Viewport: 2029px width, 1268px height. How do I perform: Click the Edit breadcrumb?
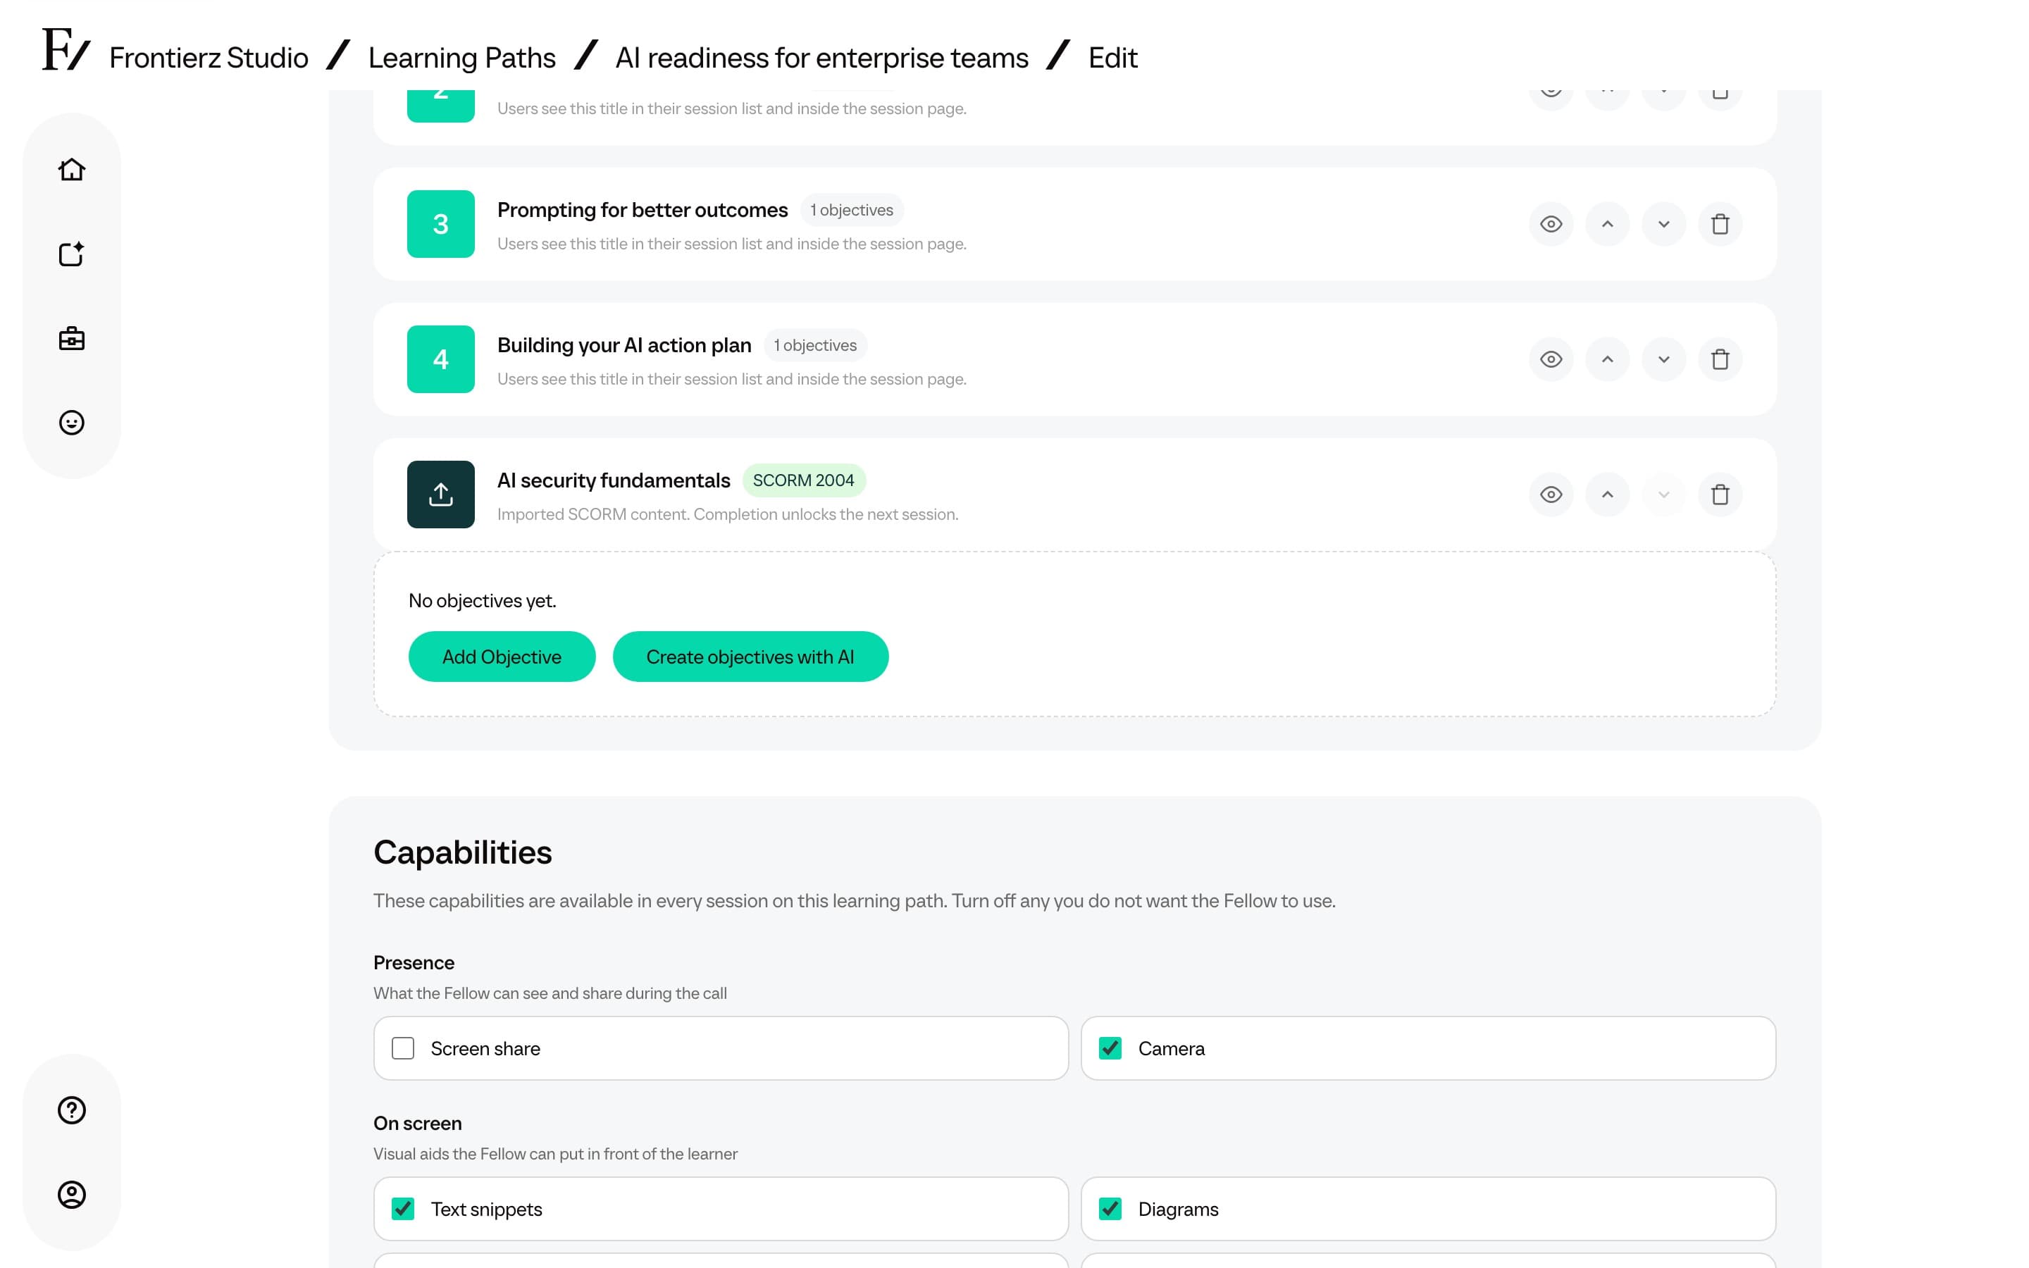(1112, 58)
